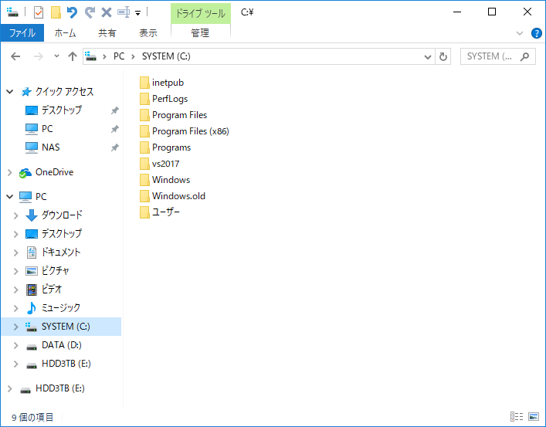This screenshot has width=546, height=427.
Task: Open the ファイル menu
Action: pyautogui.click(x=22, y=32)
